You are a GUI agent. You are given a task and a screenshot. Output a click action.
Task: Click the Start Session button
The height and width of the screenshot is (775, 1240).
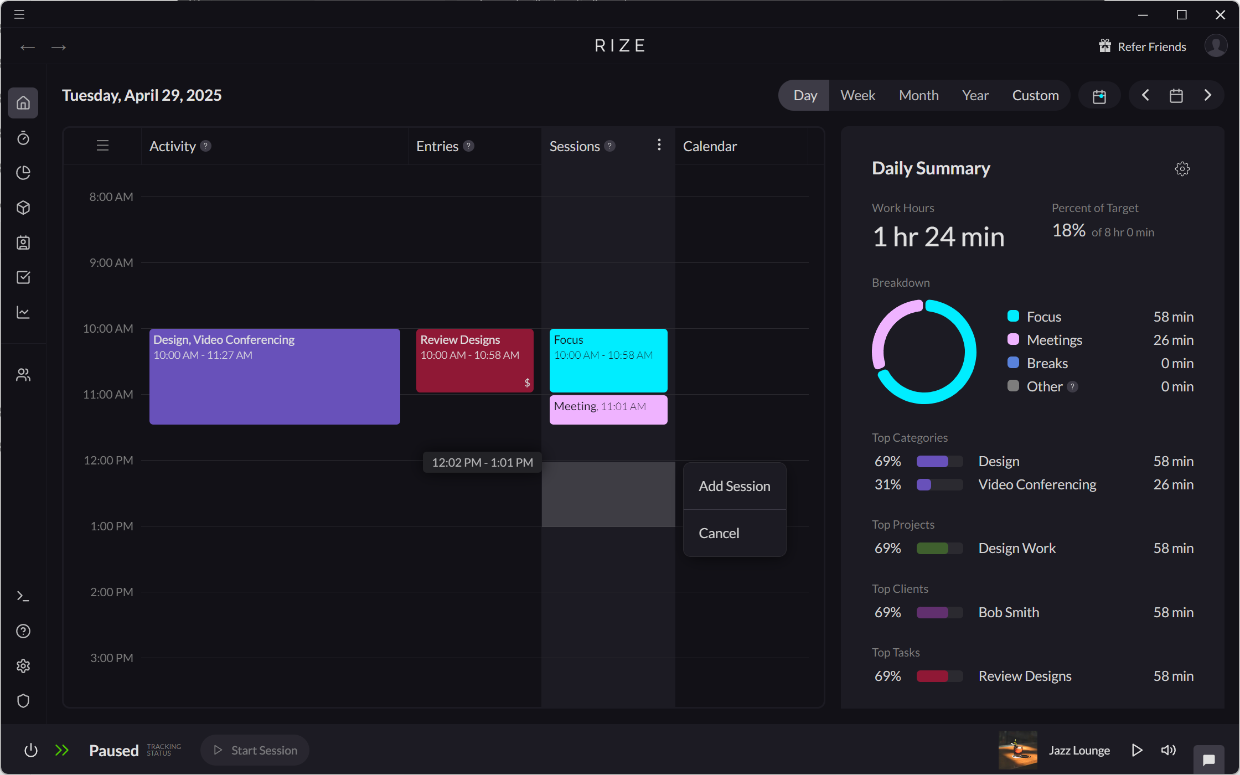coord(255,750)
